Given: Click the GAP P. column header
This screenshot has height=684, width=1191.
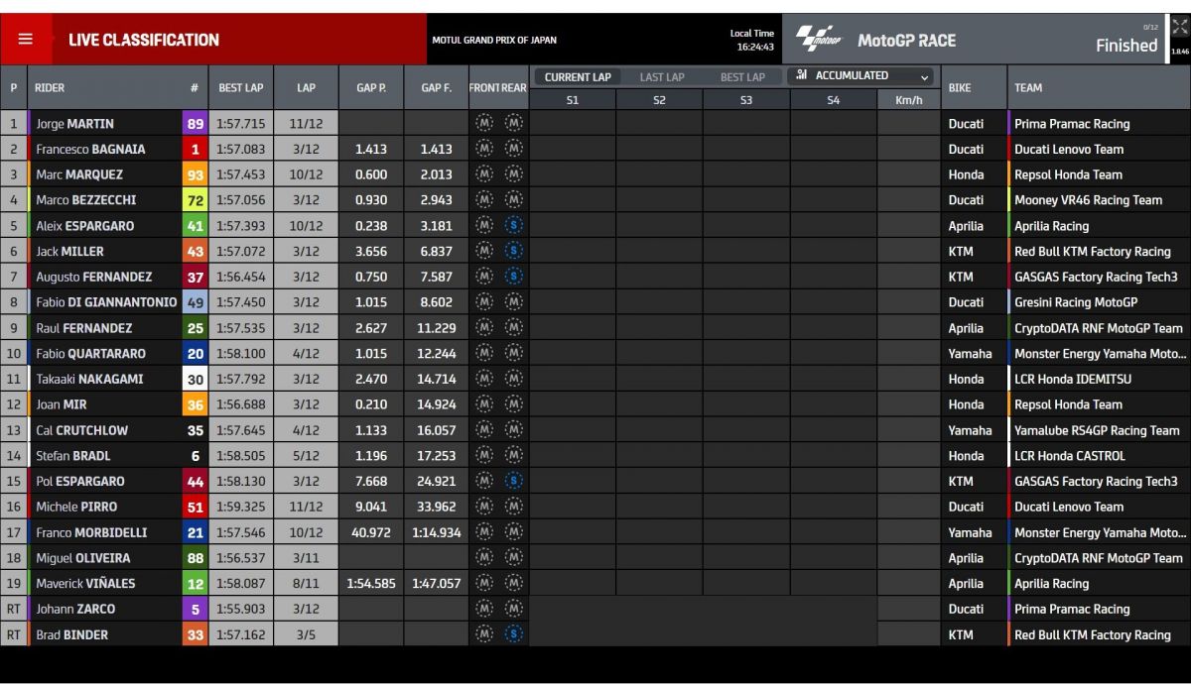Looking at the screenshot, I should tap(371, 87).
